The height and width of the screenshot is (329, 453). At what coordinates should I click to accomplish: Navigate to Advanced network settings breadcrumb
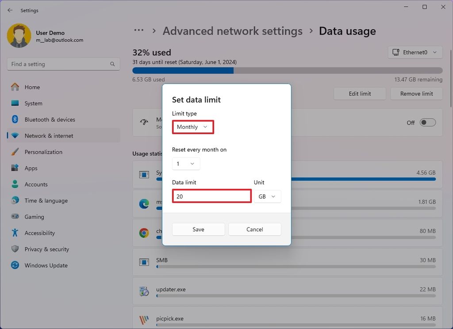232,31
